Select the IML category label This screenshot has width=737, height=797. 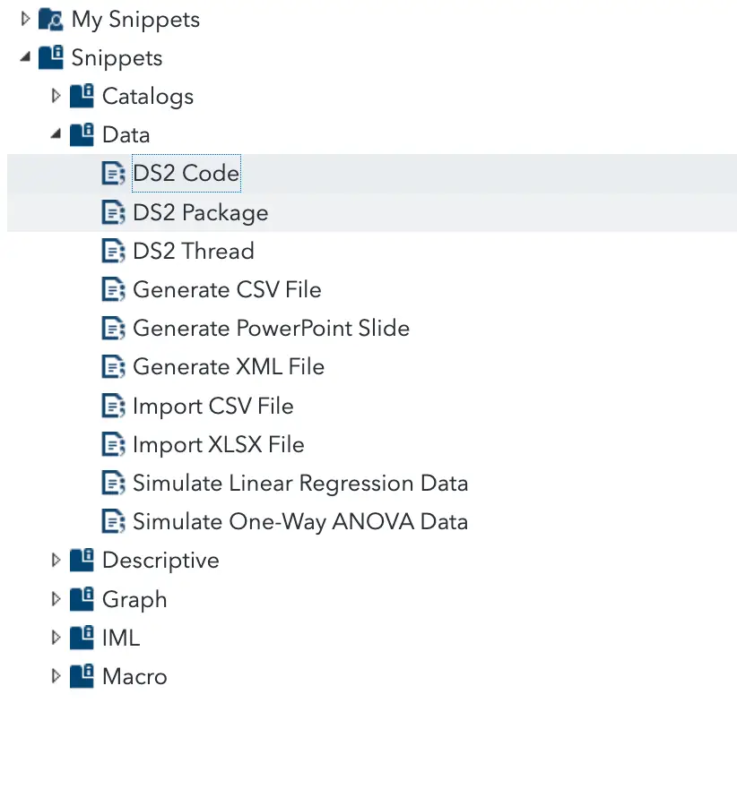click(121, 638)
